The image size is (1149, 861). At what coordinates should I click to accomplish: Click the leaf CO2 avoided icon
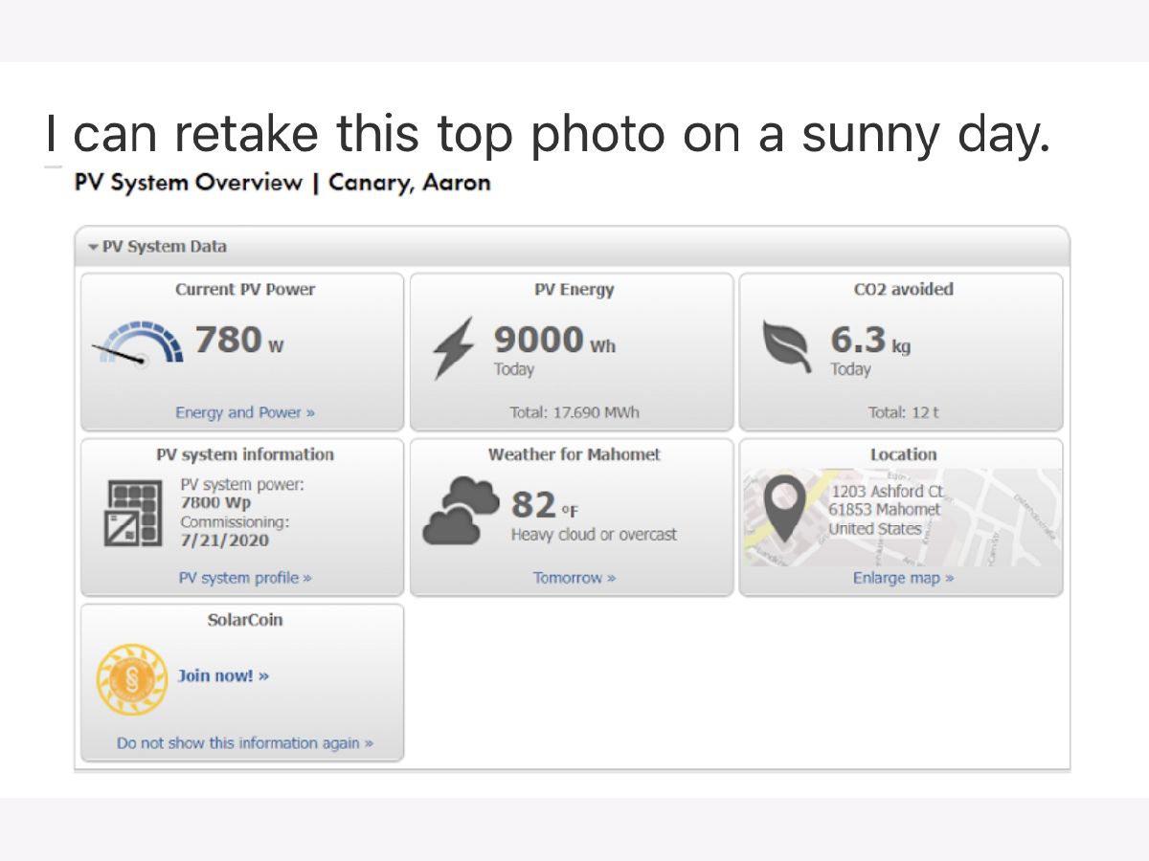[785, 348]
